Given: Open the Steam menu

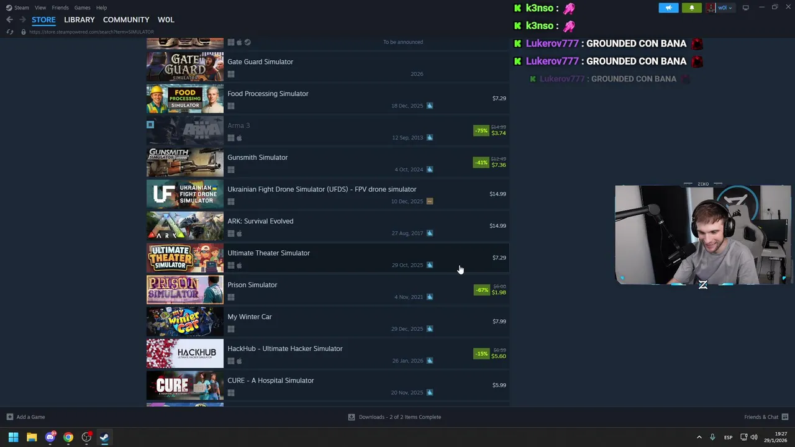Looking at the screenshot, I should 22,7.
